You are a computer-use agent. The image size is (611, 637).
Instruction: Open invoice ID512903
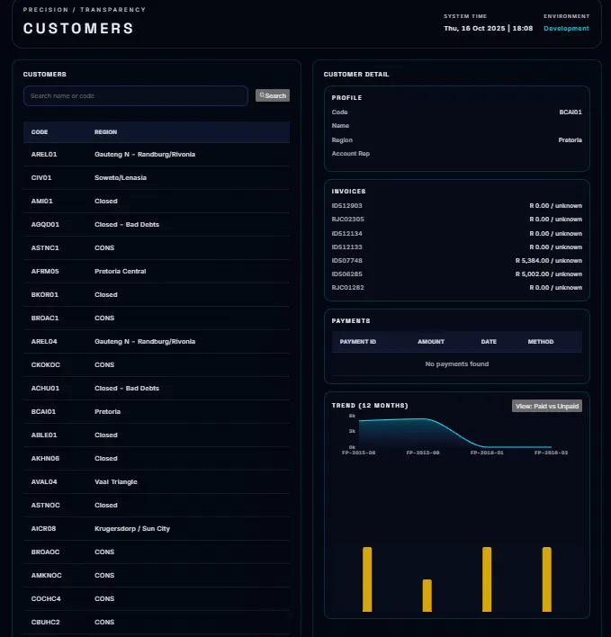point(456,205)
